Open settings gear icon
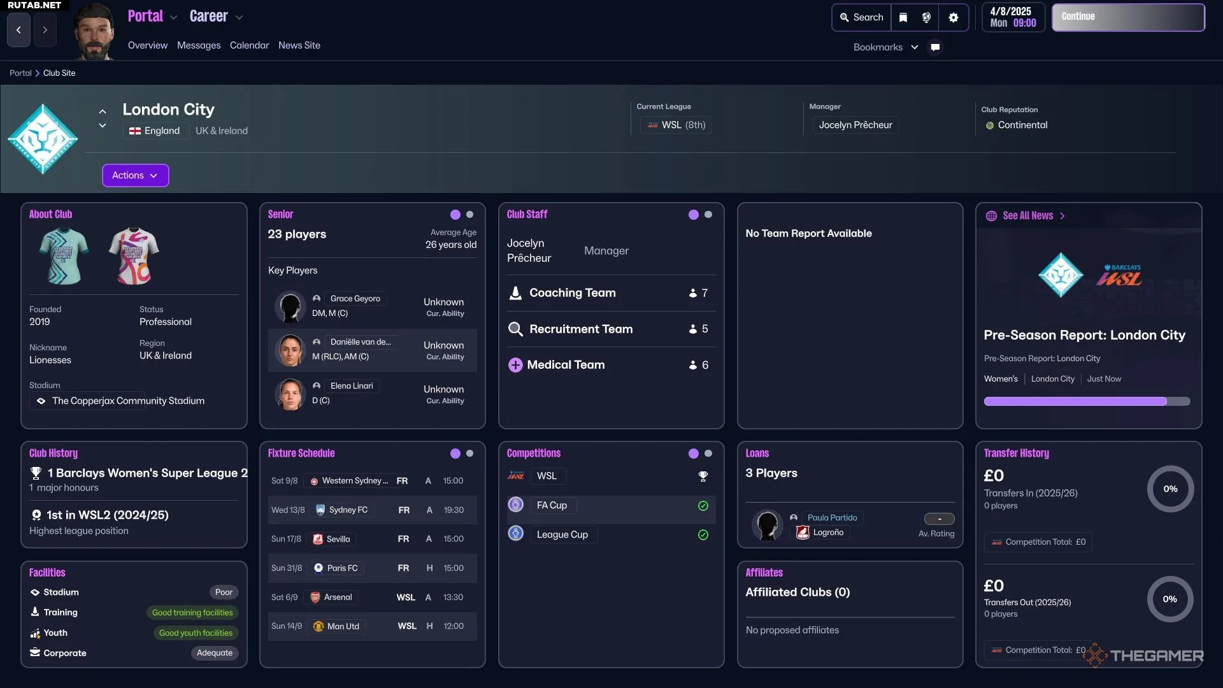1223x688 pixels. (x=953, y=17)
